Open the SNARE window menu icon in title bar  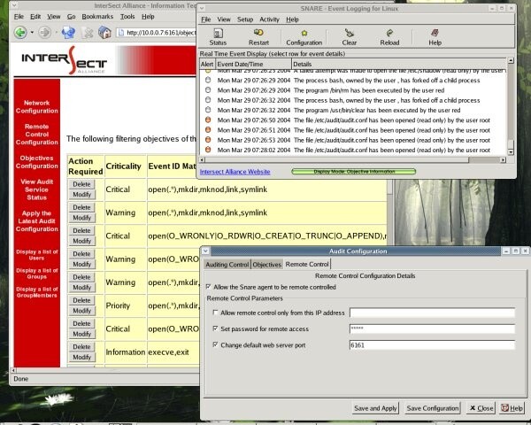tap(202, 8)
